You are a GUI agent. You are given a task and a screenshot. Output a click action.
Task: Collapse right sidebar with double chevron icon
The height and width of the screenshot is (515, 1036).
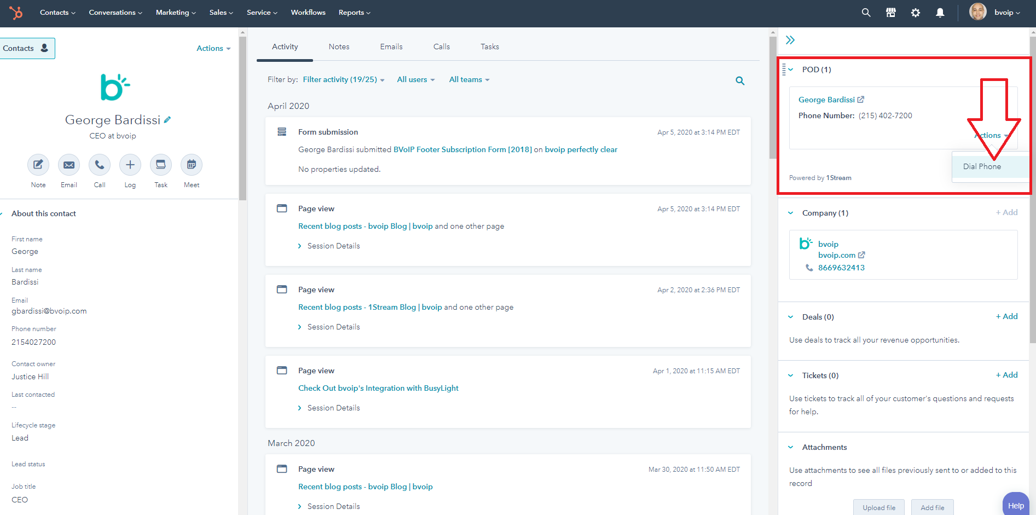790,40
